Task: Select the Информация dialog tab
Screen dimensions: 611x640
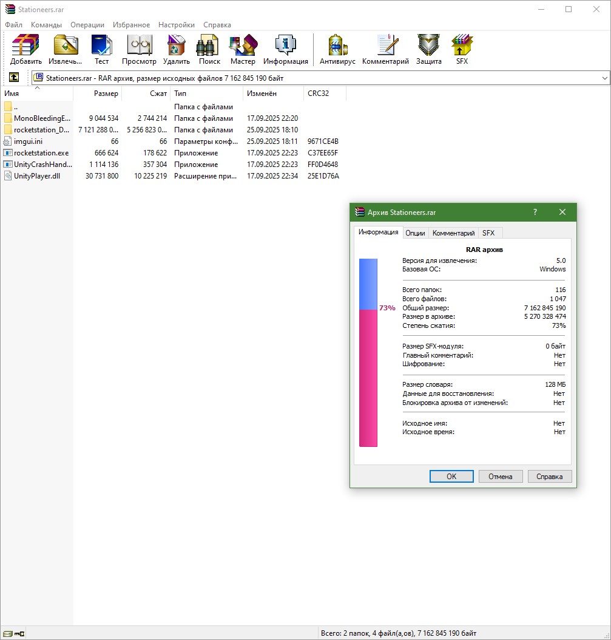Action: tap(378, 232)
